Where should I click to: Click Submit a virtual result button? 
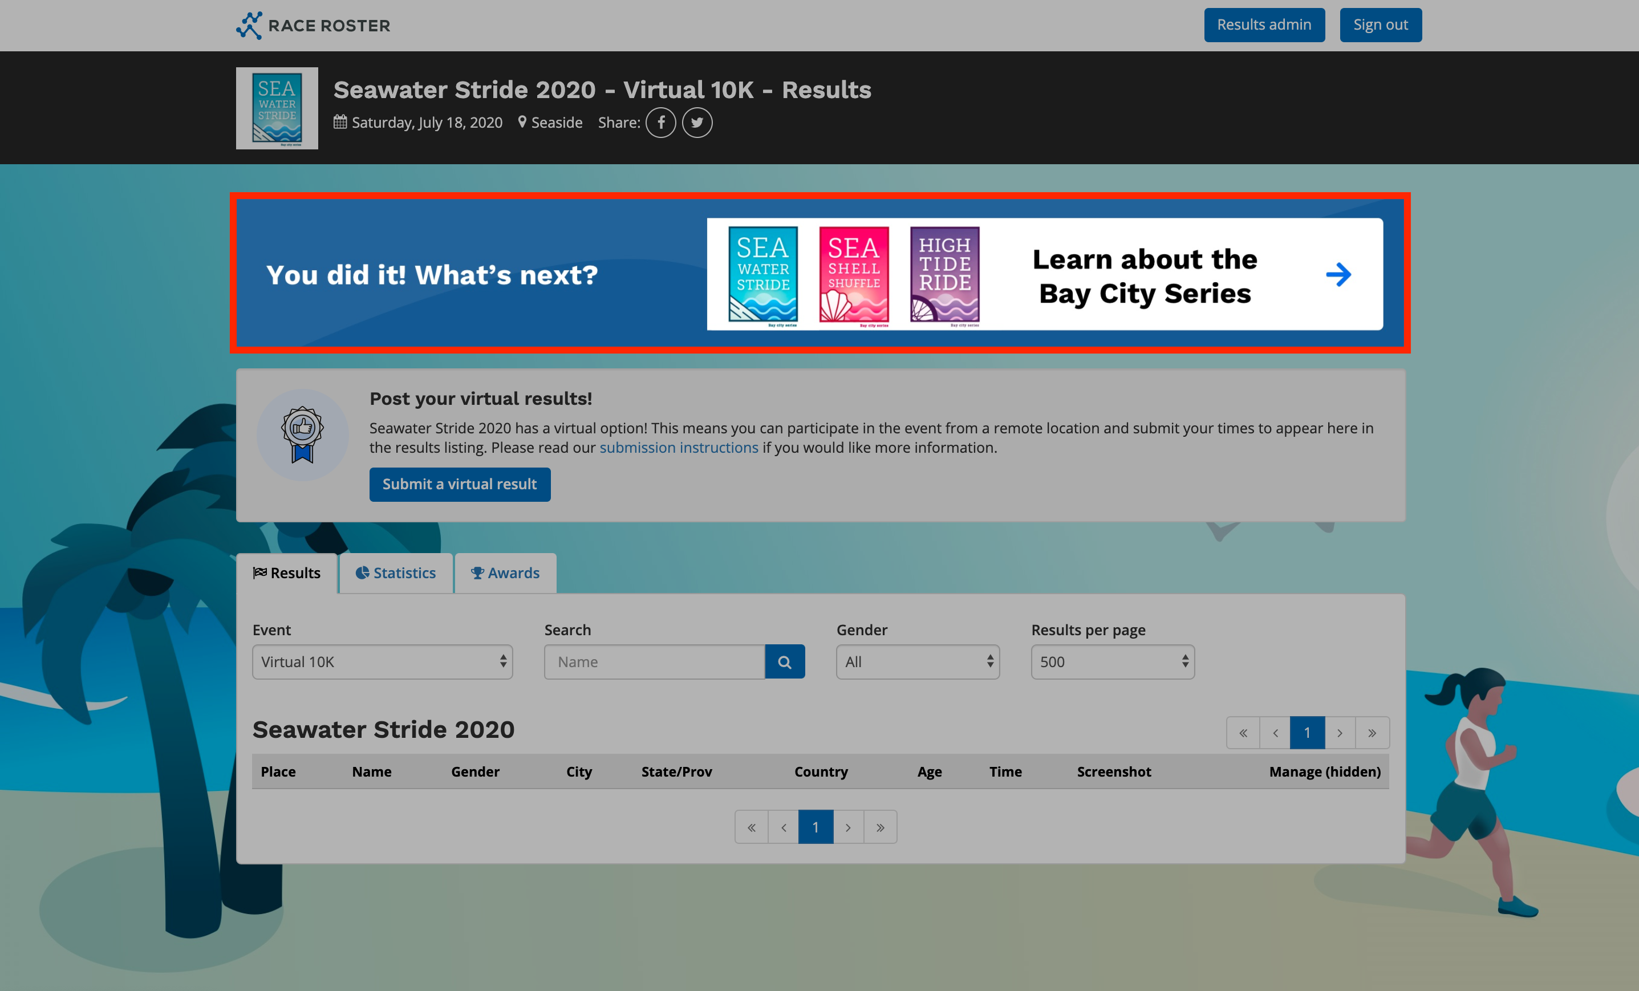click(460, 484)
